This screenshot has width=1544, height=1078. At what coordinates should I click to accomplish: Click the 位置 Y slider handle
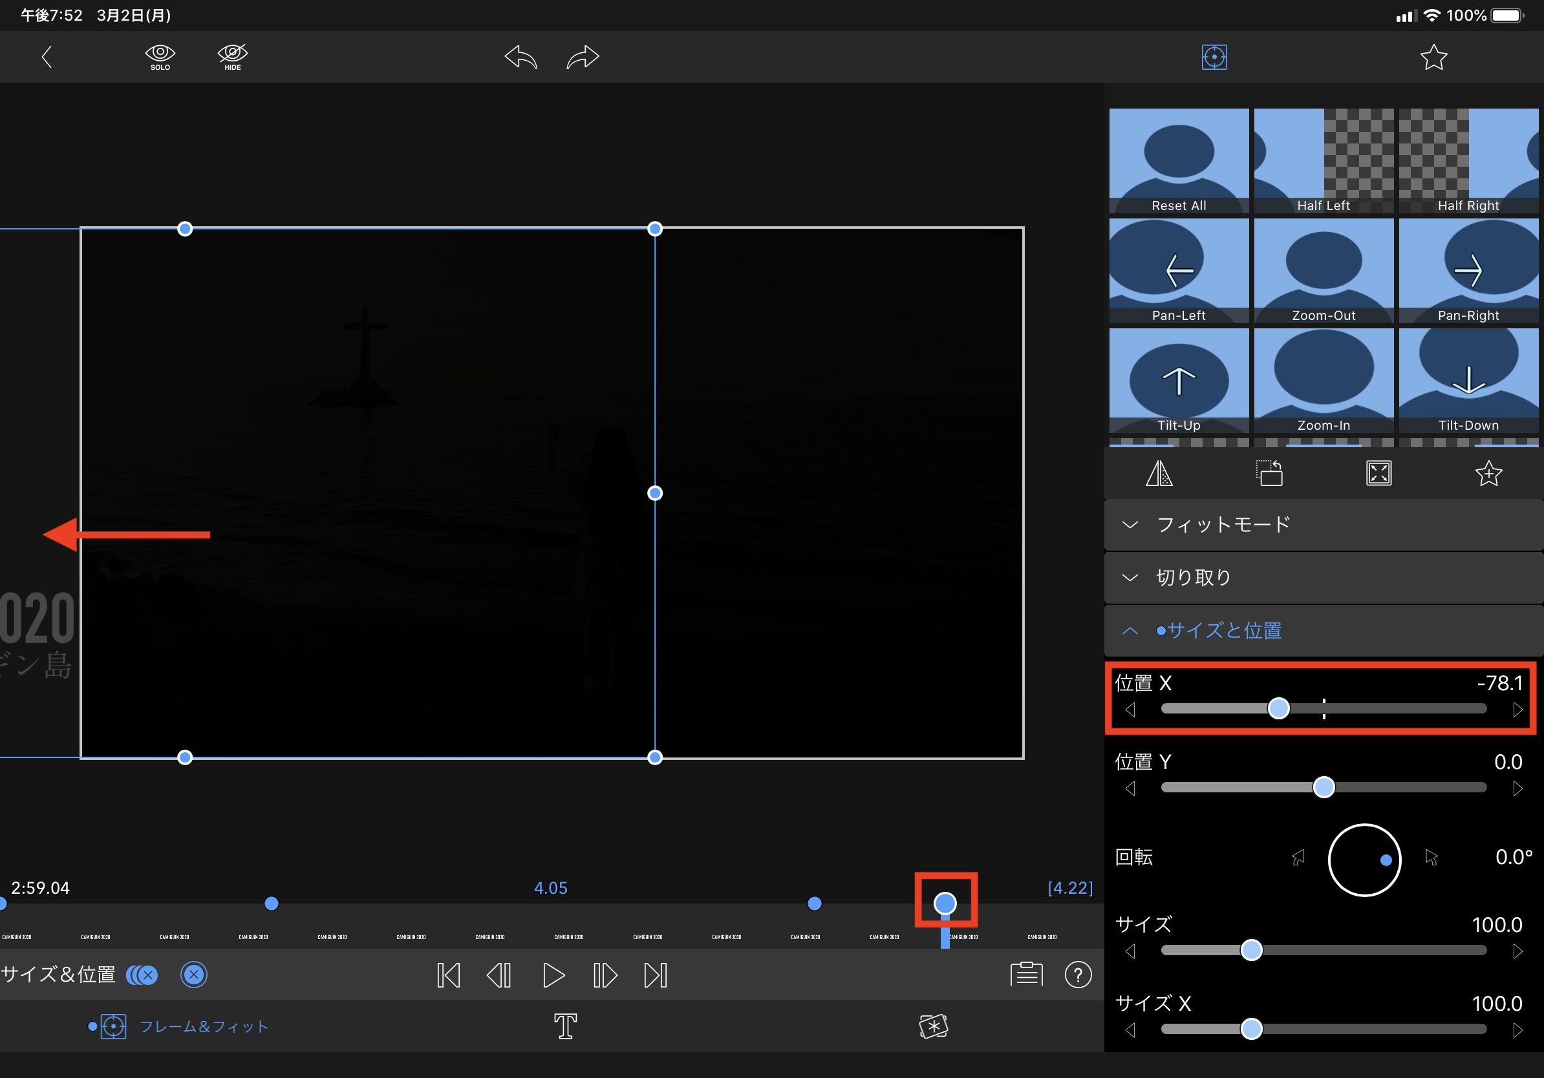pos(1324,788)
